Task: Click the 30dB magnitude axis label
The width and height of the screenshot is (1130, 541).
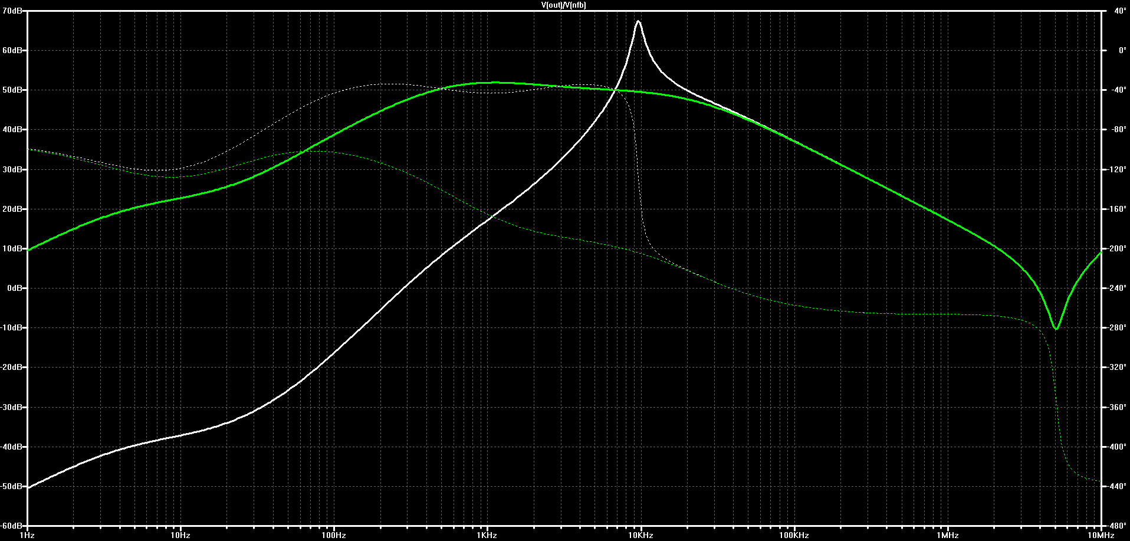Action: pyautogui.click(x=12, y=169)
